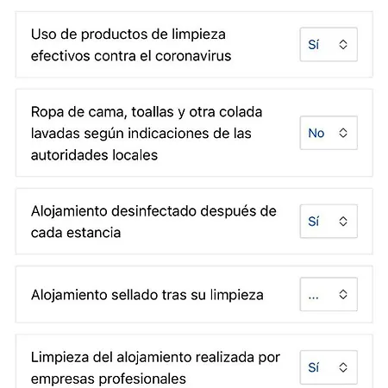The width and height of the screenshot is (388, 388).
Task: Click the 'Limpieza del alojamiento realizada por empresas' text
Action: coord(155,368)
